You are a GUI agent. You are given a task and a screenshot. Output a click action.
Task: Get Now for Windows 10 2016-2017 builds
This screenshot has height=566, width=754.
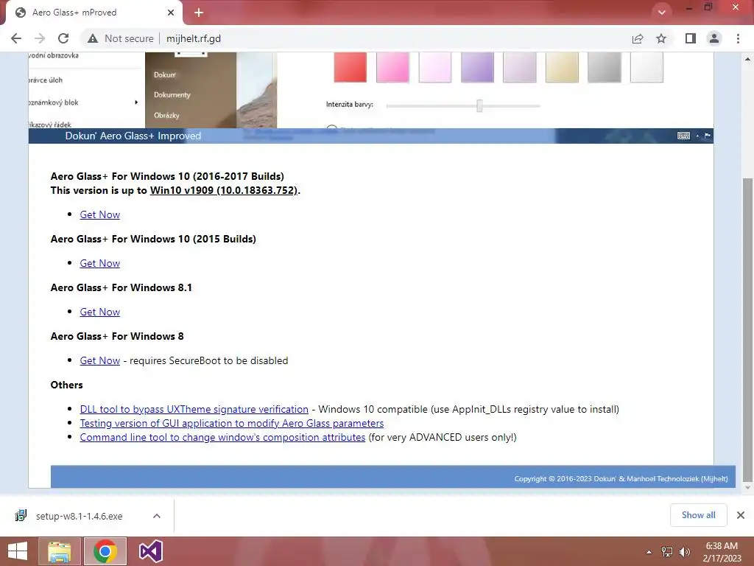click(99, 214)
